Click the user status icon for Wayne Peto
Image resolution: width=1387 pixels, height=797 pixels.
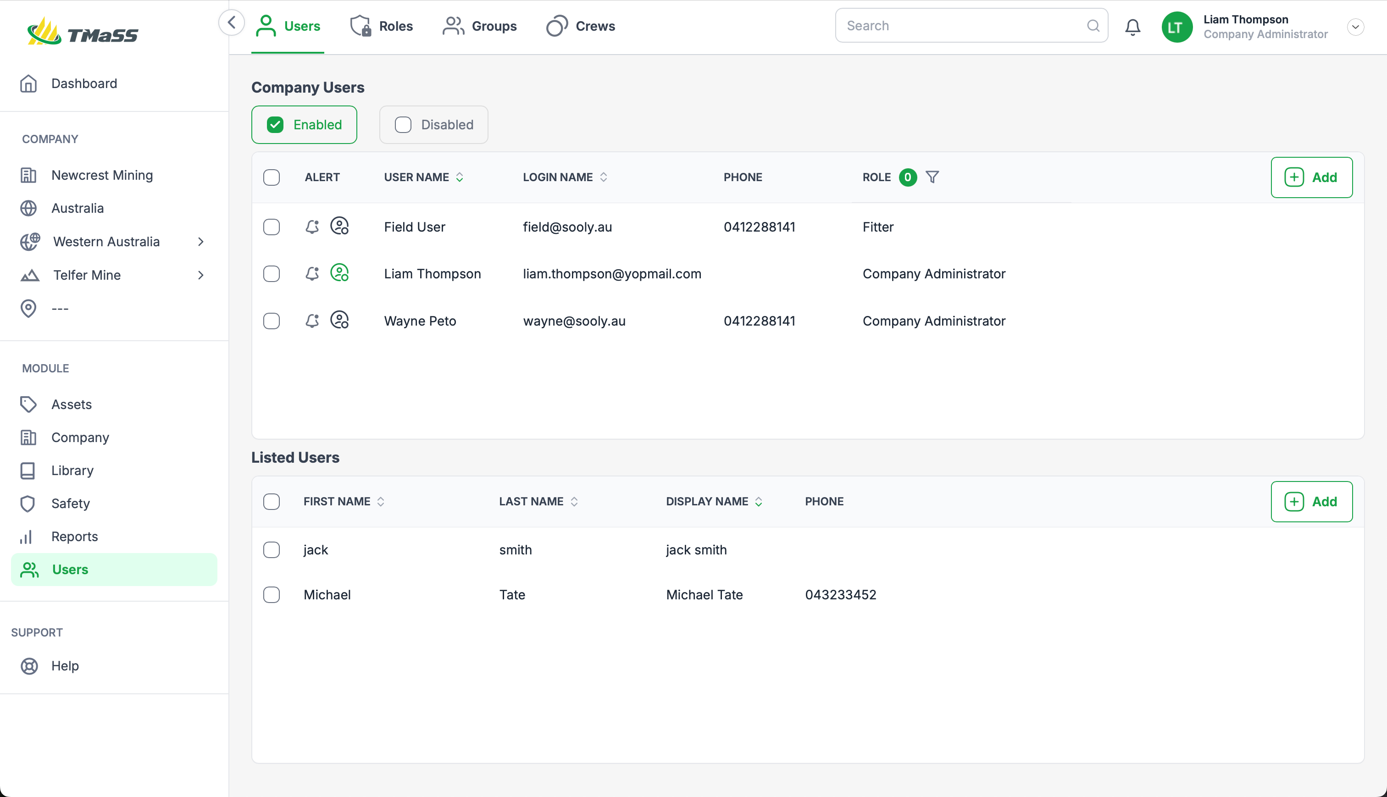tap(339, 320)
